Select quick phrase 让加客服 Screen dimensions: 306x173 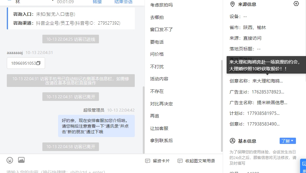point(159,128)
